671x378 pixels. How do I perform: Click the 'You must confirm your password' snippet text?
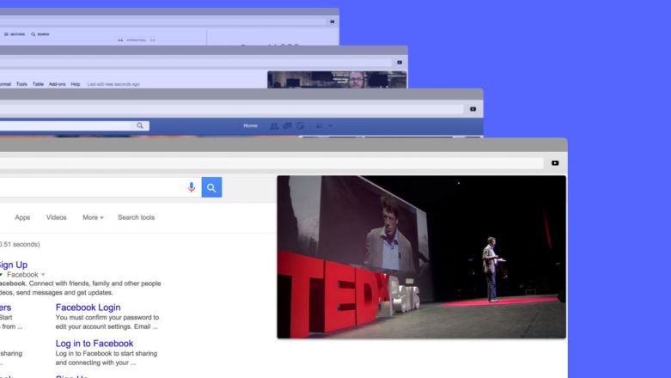coord(107,322)
